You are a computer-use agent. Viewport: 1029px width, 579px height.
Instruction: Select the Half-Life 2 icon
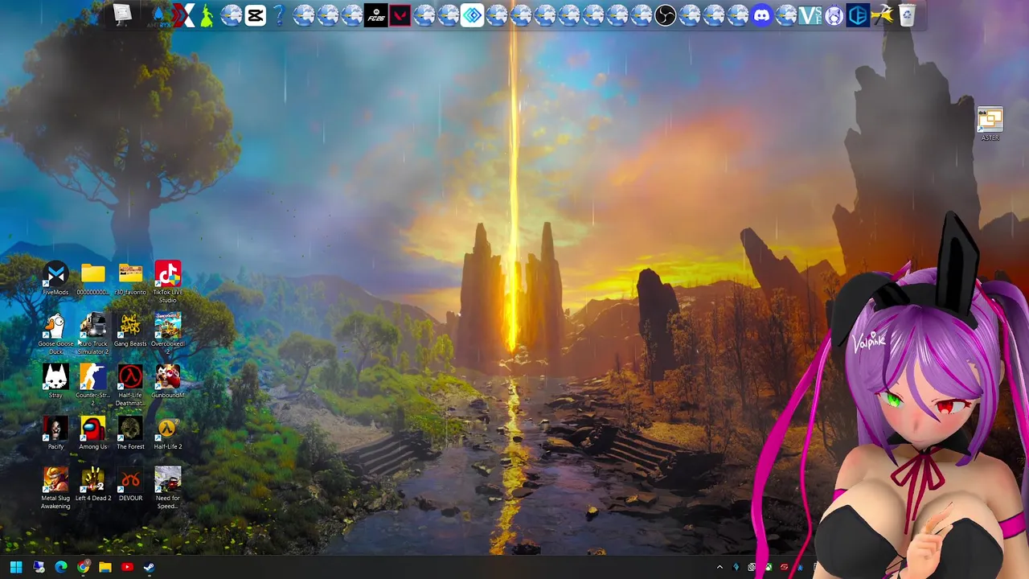pos(167,433)
